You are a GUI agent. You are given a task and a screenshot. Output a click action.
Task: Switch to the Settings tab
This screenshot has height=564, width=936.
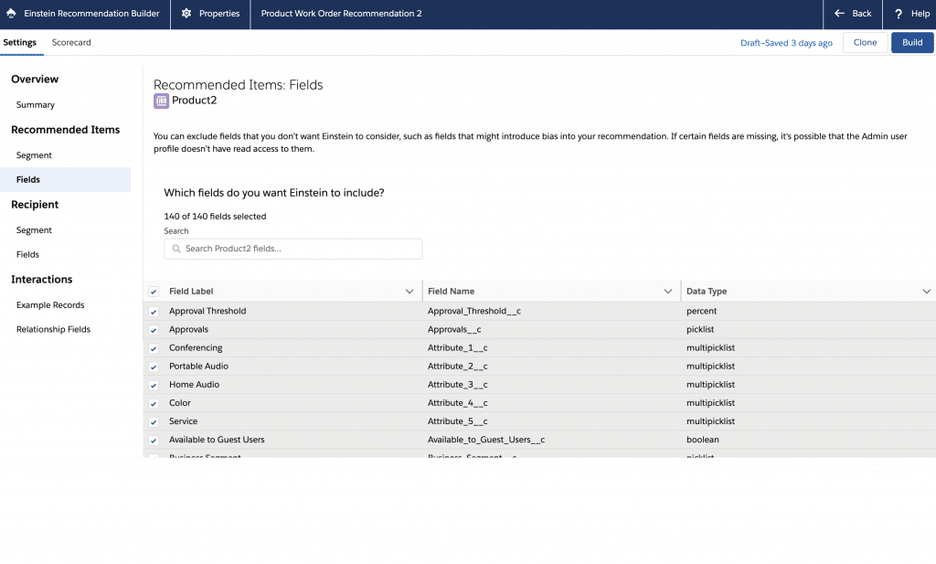pyautogui.click(x=20, y=42)
